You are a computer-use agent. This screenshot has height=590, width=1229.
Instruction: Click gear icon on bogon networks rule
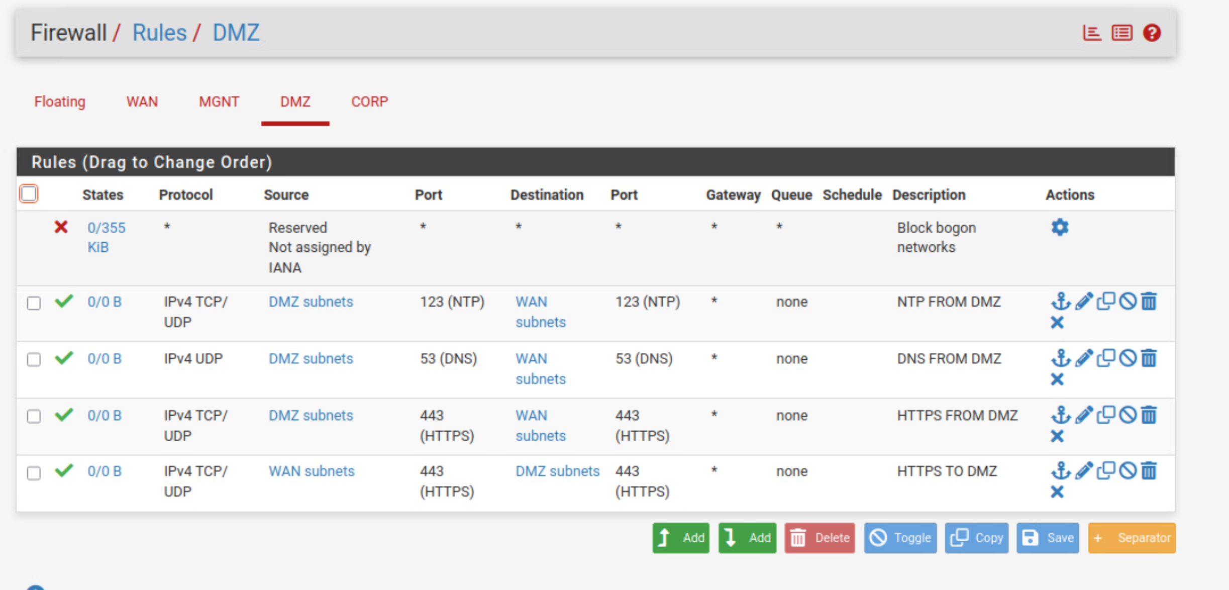pos(1060,227)
